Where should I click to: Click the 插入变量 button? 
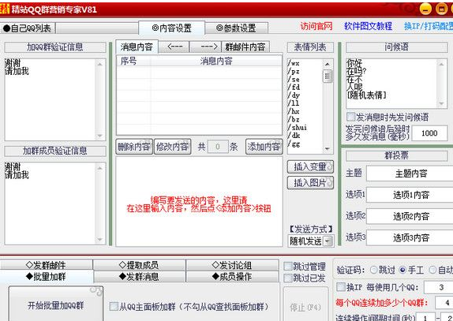pyautogui.click(x=310, y=166)
